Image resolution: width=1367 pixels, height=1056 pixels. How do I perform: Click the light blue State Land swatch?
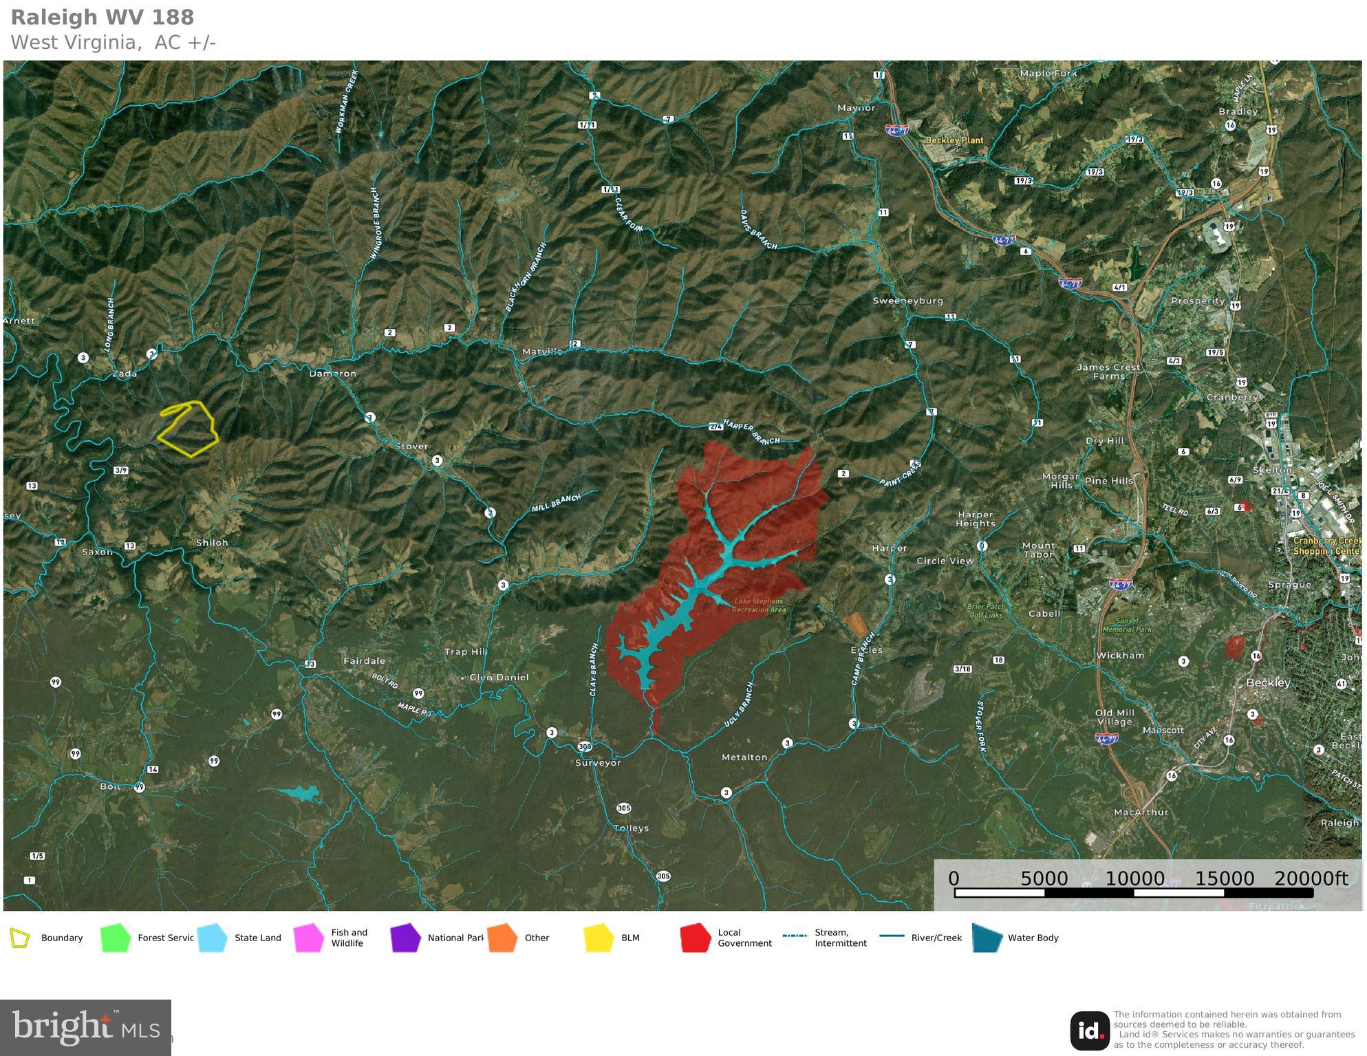coord(212,938)
